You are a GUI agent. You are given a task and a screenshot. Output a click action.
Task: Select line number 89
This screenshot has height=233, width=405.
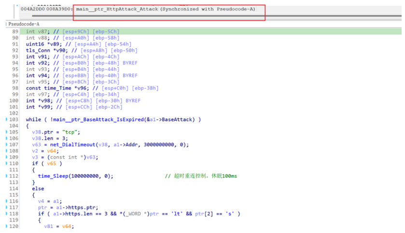15,31
